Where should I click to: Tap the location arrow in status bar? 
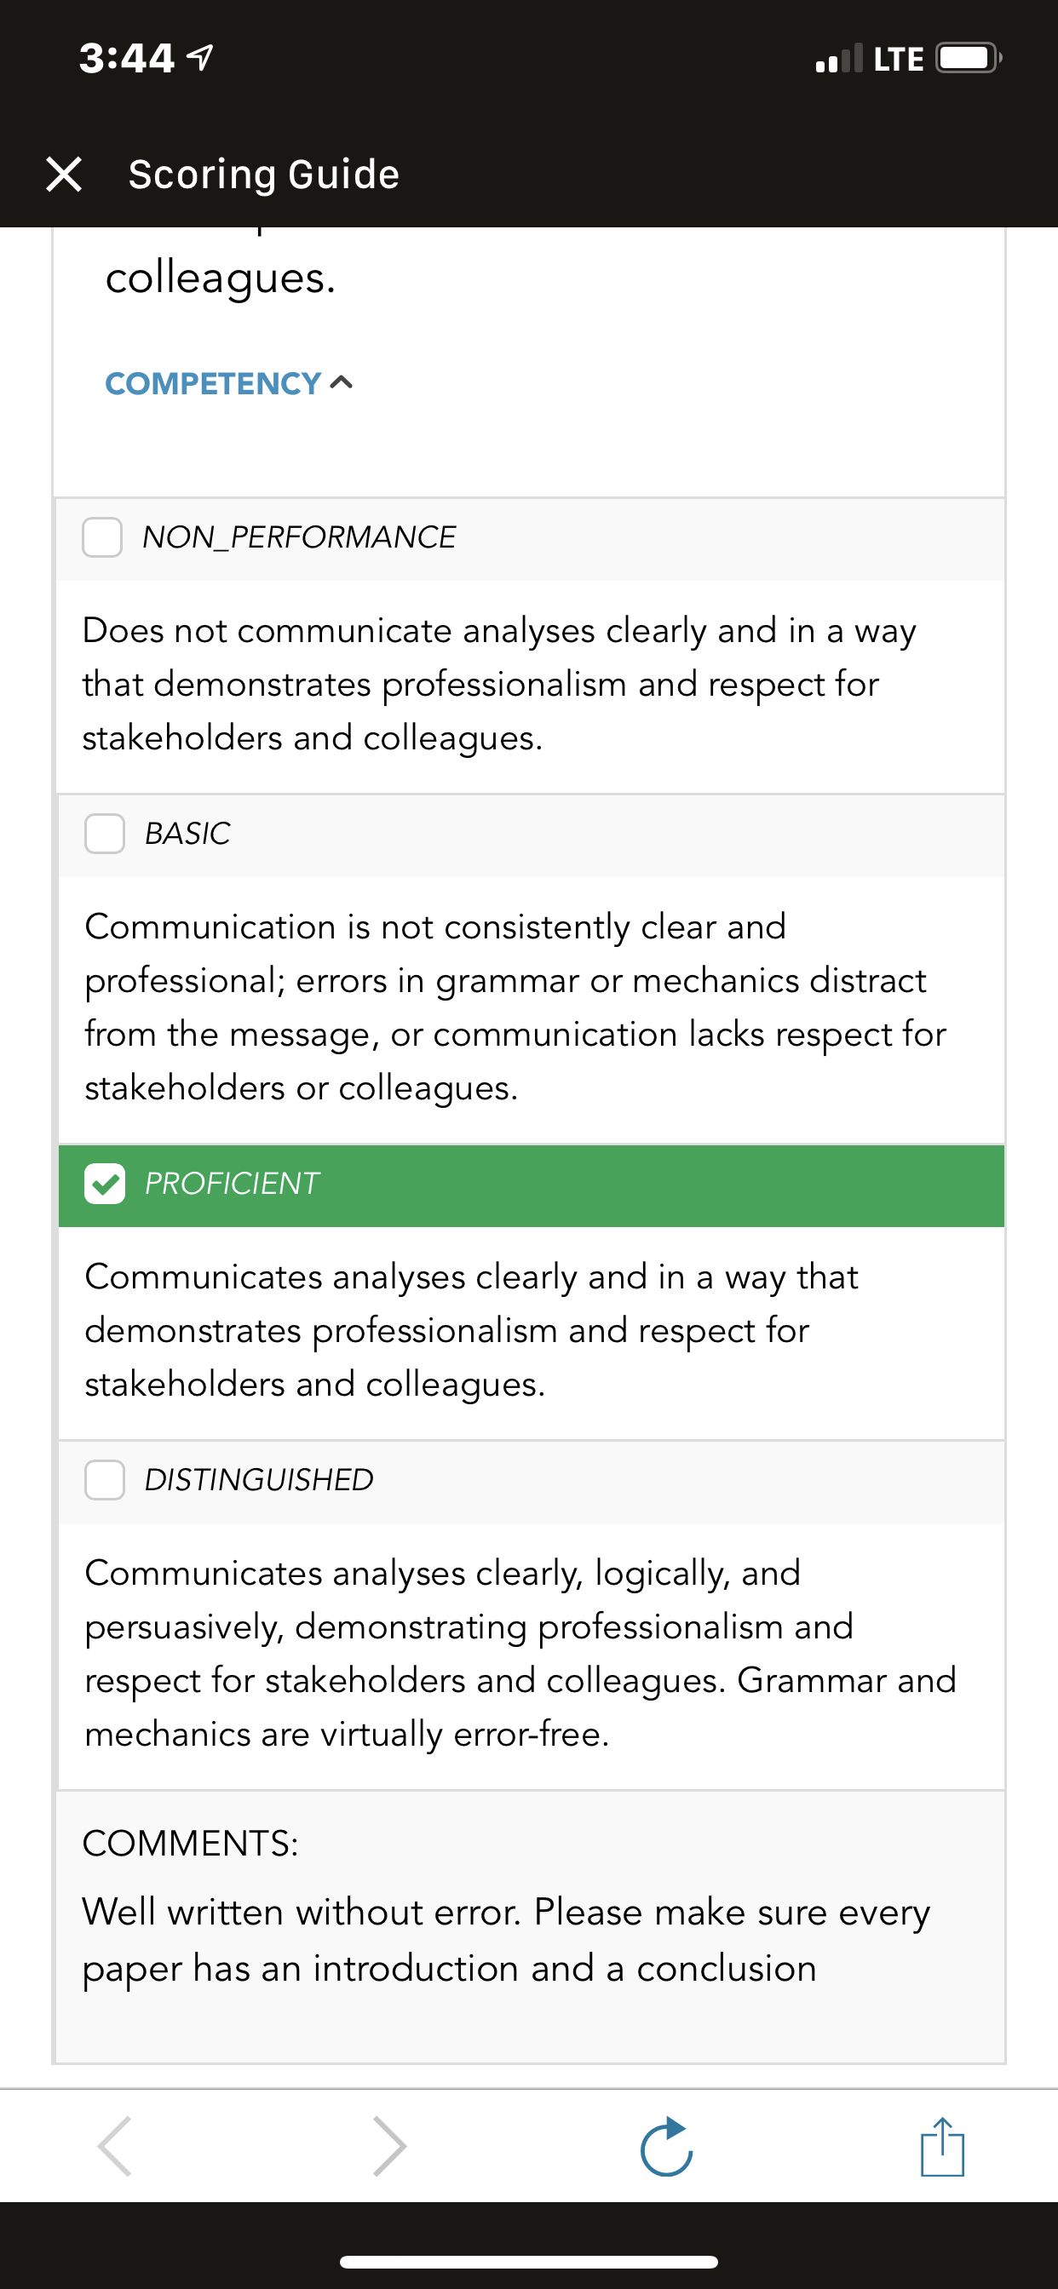(200, 59)
